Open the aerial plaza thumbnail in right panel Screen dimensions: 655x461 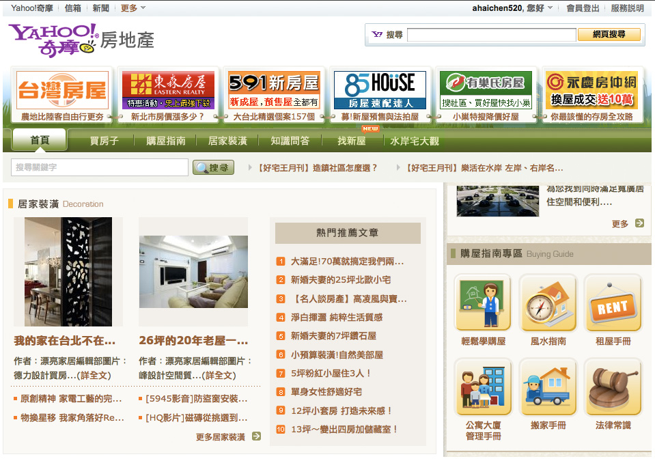pyautogui.click(x=498, y=201)
